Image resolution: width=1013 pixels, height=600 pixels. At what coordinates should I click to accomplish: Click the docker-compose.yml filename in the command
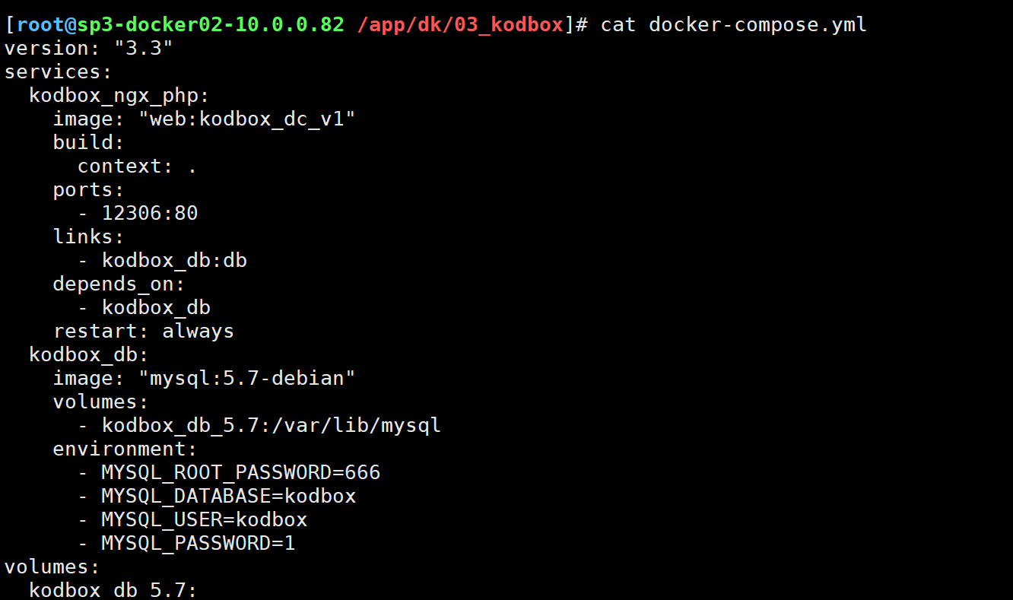pyautogui.click(x=757, y=24)
